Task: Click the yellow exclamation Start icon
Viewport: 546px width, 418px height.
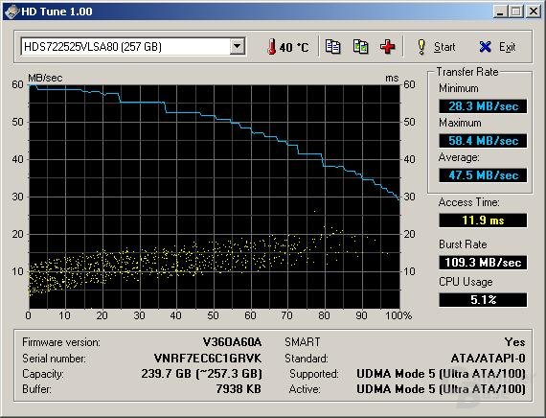Action: (x=421, y=47)
